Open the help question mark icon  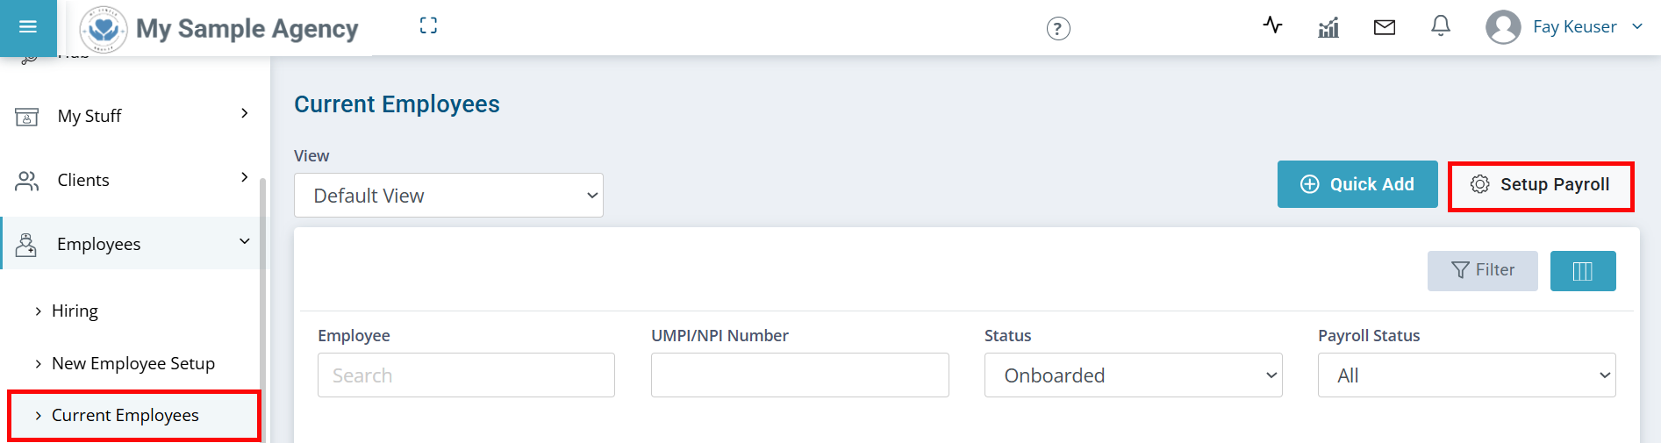click(x=1058, y=29)
